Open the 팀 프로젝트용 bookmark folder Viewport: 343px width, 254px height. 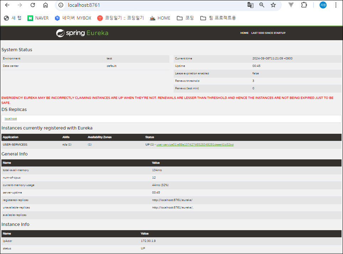(x=218, y=18)
